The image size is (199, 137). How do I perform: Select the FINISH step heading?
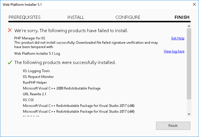tap(182, 17)
